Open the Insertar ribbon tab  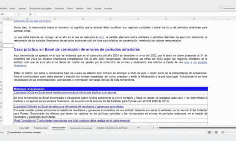pos(22,9)
